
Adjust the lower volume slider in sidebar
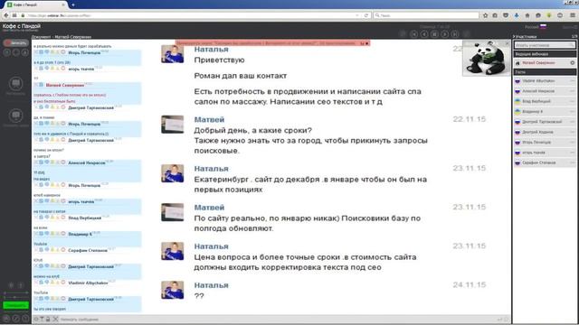[x=15, y=297]
